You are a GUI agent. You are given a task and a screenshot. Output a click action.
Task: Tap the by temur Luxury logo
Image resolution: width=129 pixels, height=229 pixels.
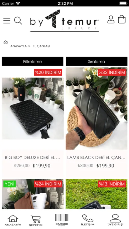coord(64,20)
